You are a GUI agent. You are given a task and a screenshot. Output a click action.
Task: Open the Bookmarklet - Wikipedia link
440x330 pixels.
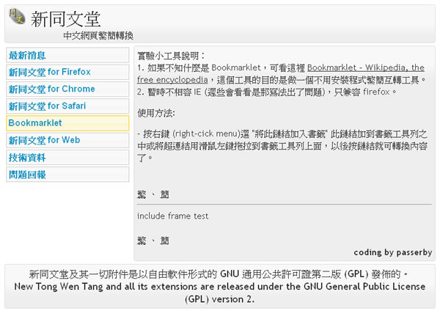365,67
